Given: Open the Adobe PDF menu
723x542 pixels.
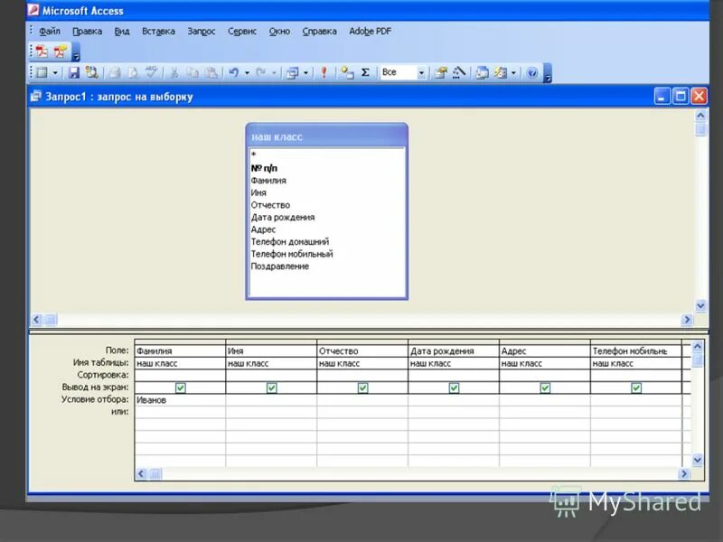Looking at the screenshot, I should coord(370,32).
